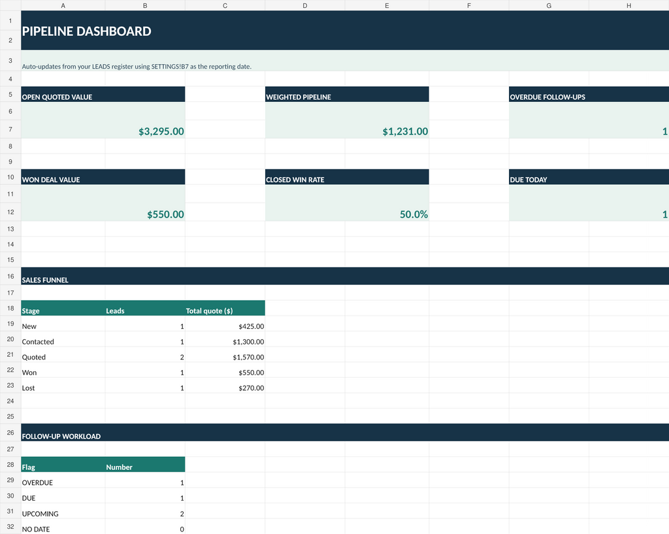Click the Number column header
Screen dimensions: 669x534
click(145, 465)
